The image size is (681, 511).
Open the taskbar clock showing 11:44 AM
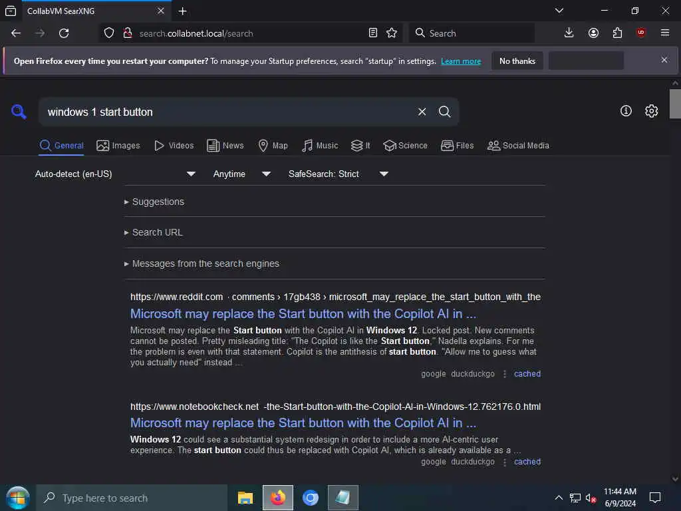coord(620,498)
